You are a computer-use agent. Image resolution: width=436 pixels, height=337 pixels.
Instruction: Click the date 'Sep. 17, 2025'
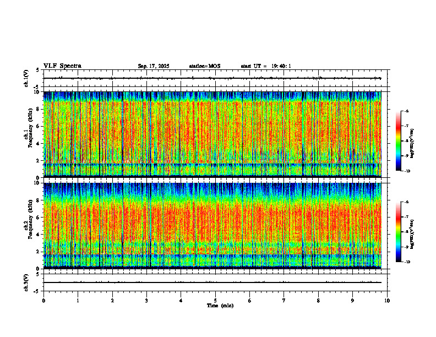[154, 66]
